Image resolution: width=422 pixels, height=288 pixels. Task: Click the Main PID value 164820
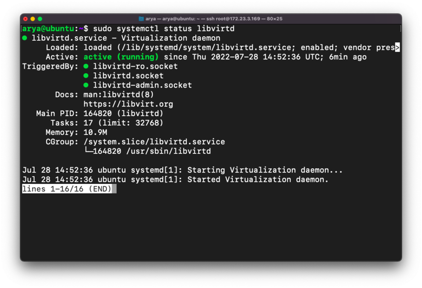pos(100,113)
